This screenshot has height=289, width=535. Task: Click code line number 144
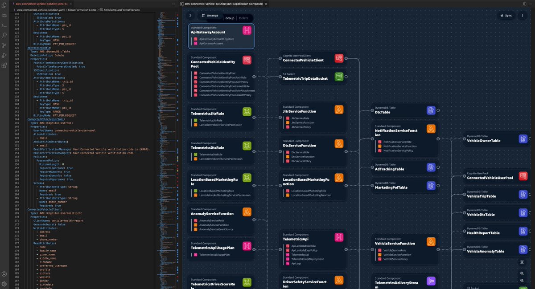coord(17,119)
